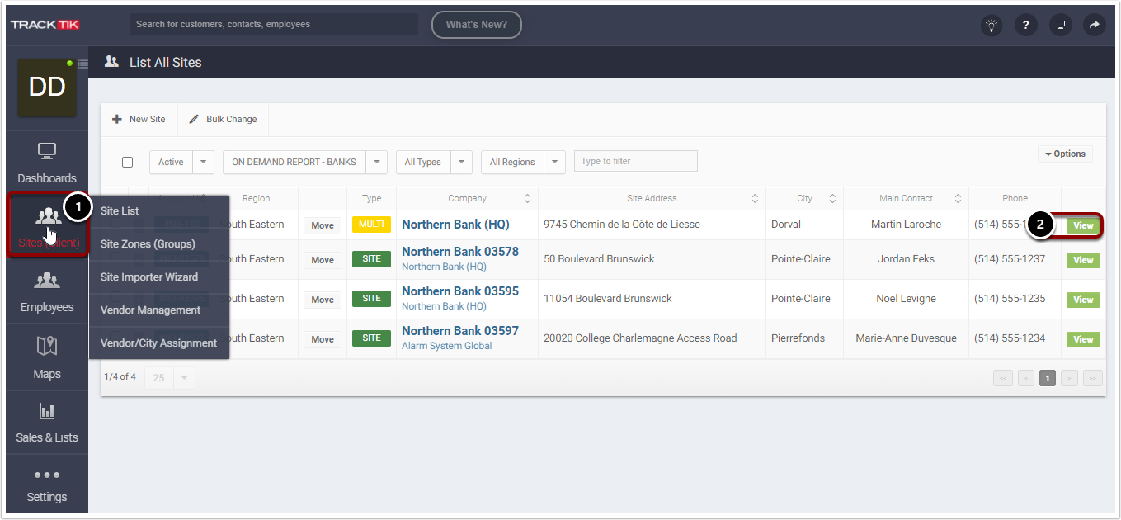Click the Type to filter field
The height and width of the screenshot is (520, 1121).
[x=635, y=161]
